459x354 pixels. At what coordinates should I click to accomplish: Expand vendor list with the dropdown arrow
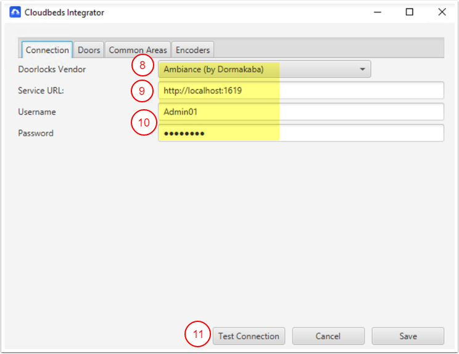point(363,70)
